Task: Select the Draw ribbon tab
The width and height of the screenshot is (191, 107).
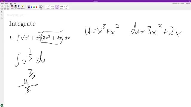Action: pos(11,4)
